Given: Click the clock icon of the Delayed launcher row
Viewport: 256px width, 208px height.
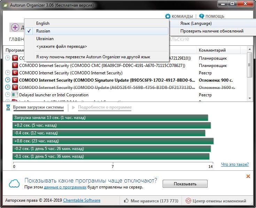Looking at the screenshot, I should tap(8, 95).
